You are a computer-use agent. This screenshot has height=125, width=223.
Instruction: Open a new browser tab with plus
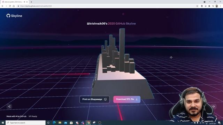[31, 2]
